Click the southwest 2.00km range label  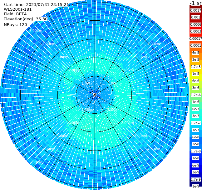pyautogui.click(x=75, y=123)
